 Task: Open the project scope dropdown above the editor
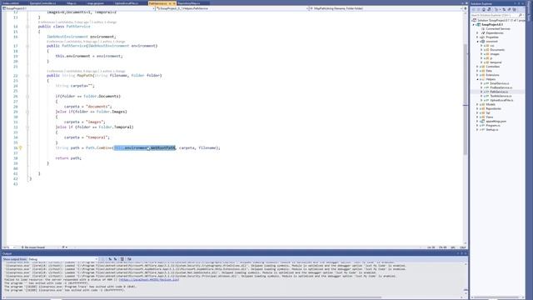(78, 8)
